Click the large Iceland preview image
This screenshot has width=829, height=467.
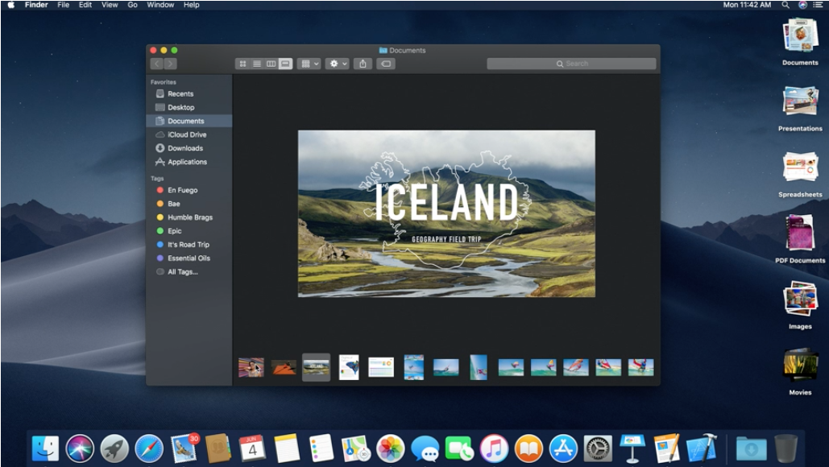tap(447, 213)
